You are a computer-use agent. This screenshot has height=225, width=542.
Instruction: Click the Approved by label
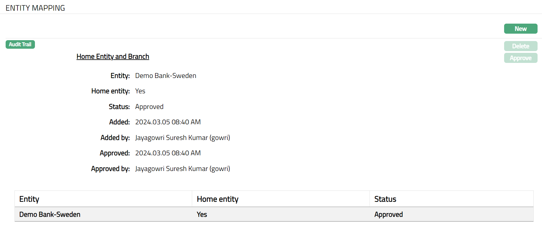pyautogui.click(x=110, y=169)
